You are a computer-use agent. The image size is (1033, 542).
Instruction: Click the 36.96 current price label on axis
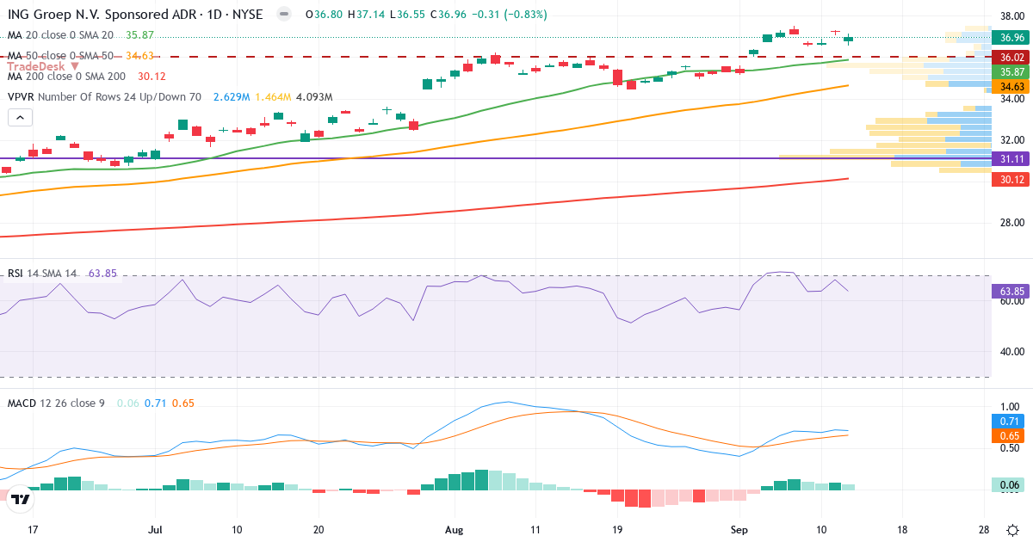1011,38
